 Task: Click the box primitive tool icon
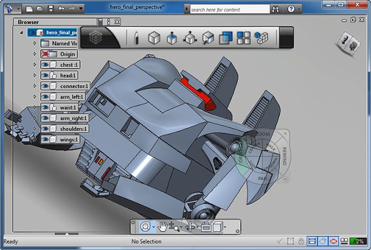154,38
